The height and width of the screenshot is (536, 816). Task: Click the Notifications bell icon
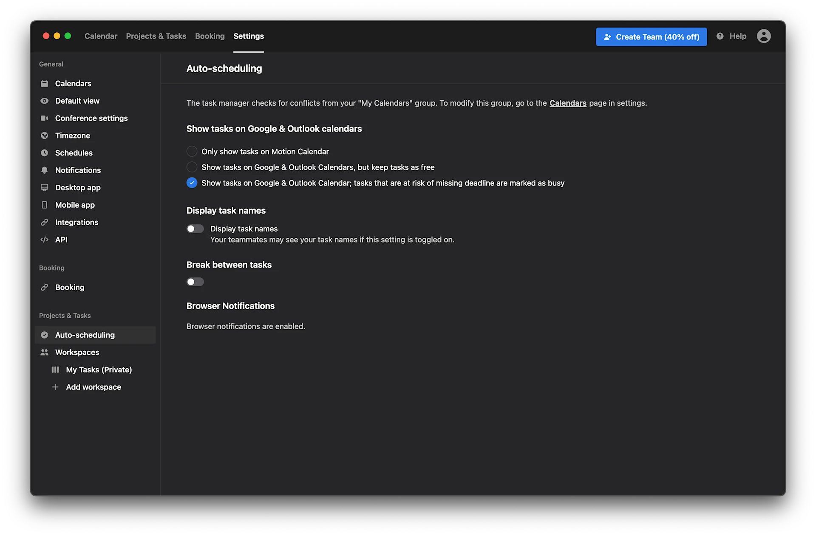pyautogui.click(x=45, y=170)
